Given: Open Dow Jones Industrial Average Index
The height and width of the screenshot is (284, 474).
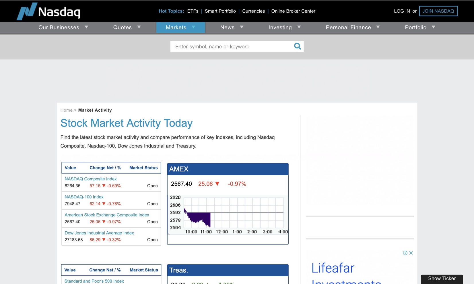Looking at the screenshot, I should coord(99,233).
